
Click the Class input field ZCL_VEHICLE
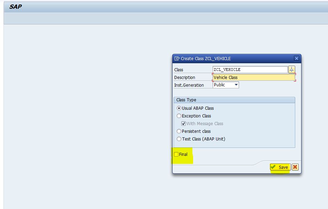click(250, 70)
